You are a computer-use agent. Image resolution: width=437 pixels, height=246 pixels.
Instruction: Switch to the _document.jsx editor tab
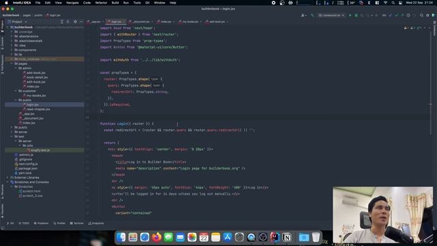[141, 21]
